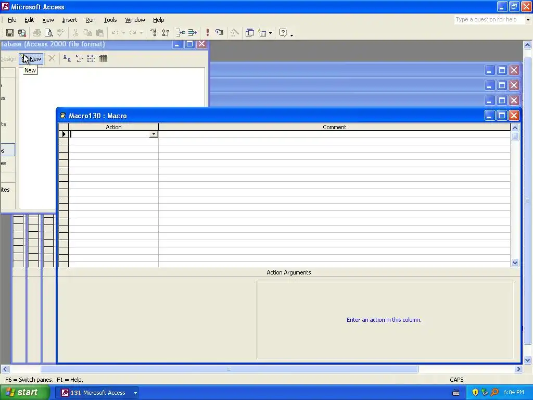Click the first Action cell input

(109, 134)
